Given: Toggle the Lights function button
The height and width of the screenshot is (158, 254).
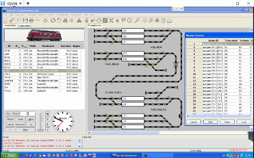Looking at the screenshot, I should 30,119.
